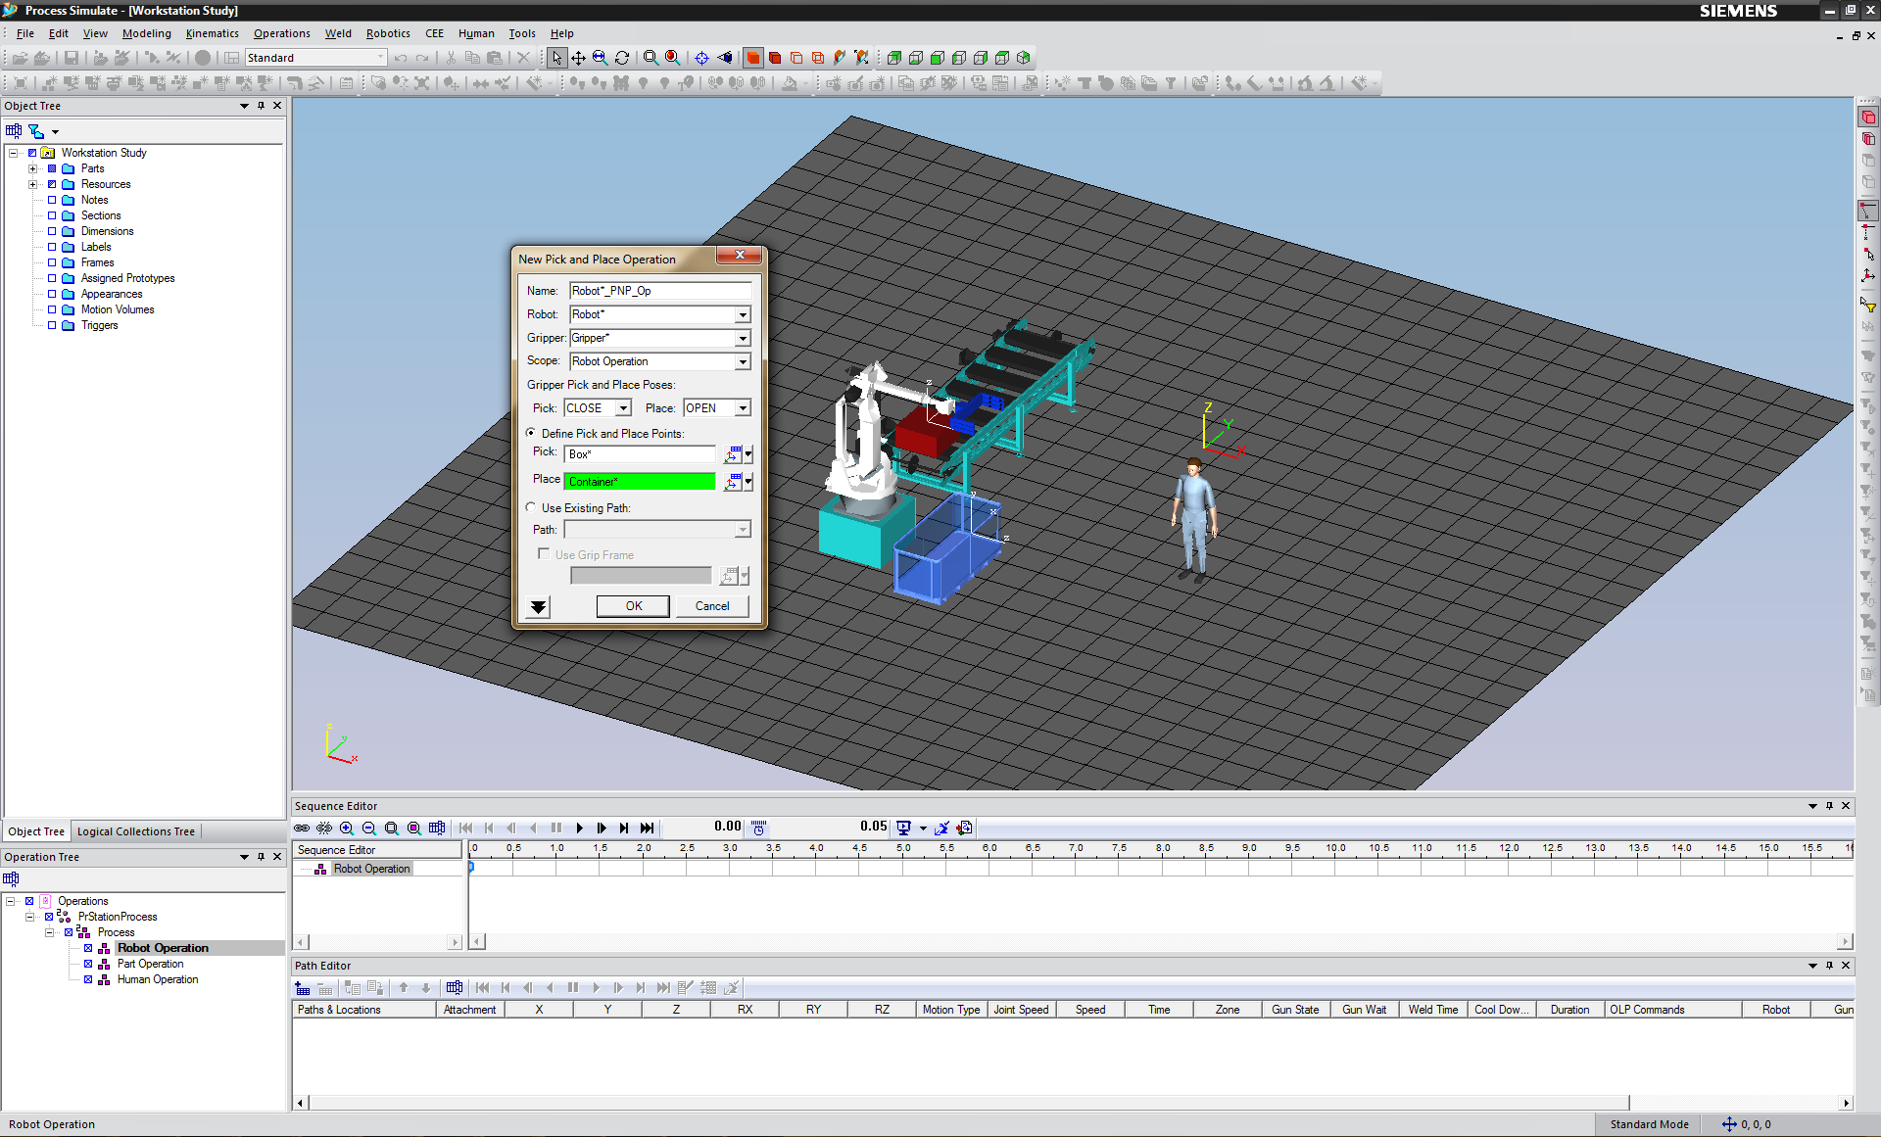Click the blue crosshair view center icon

tap(701, 58)
